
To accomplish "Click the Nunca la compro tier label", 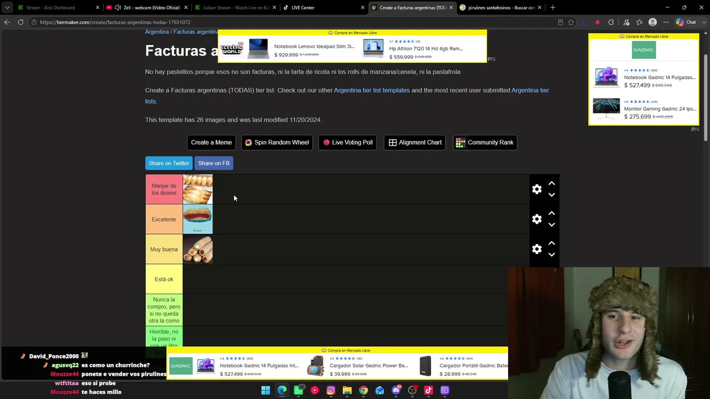I will (x=164, y=310).
